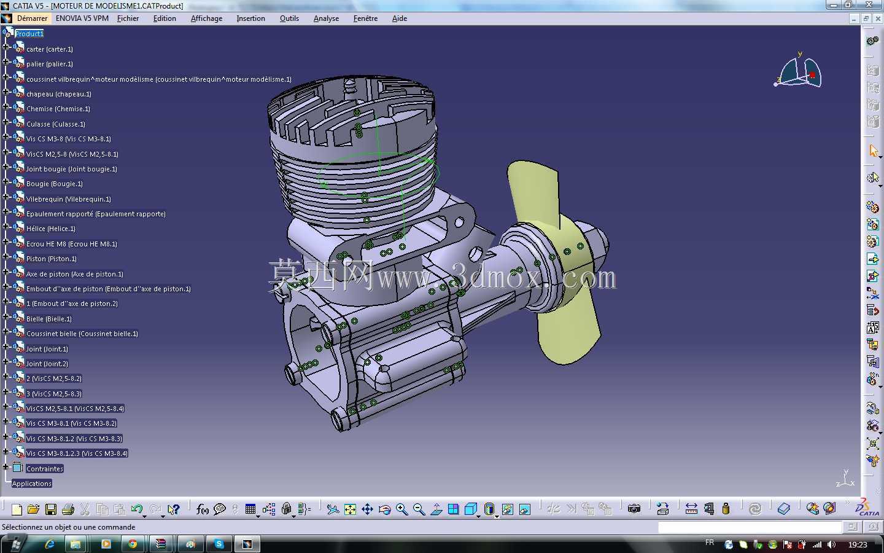The height and width of the screenshot is (553, 884).
Task: Click the Update All spiral icon
Action: (x=755, y=509)
